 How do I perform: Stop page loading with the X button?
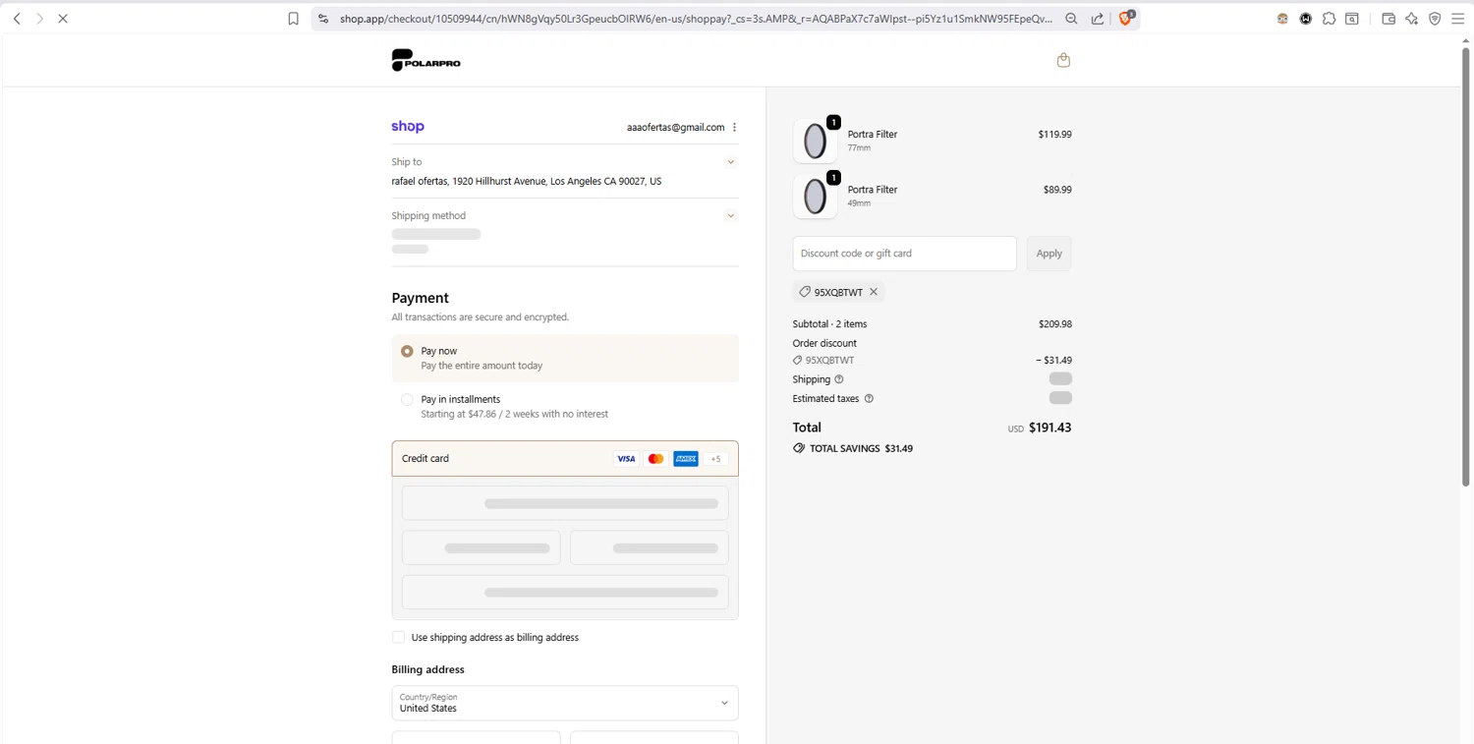(63, 19)
